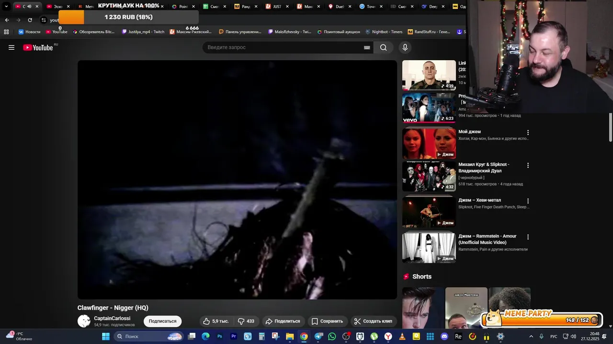Open the CaptainCarlossi channel name link
This screenshot has height=344, width=613.
(112, 318)
